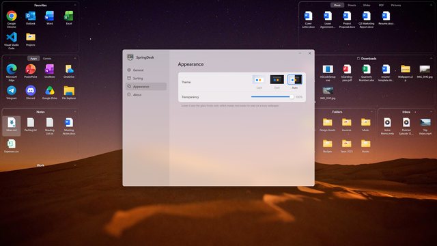Select Reading List.txt in Notes
Image resolution: width=437 pixels, height=246 pixels.
(x=50, y=126)
